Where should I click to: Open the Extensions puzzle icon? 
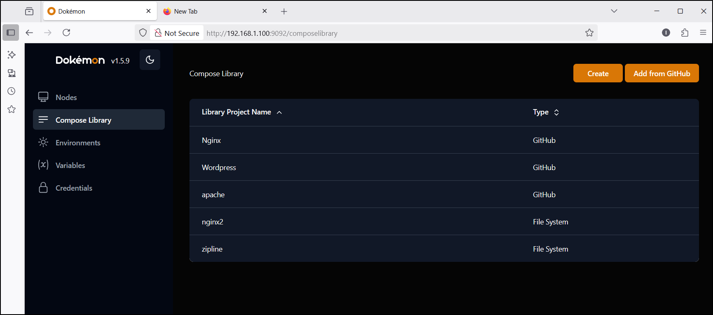click(x=685, y=33)
